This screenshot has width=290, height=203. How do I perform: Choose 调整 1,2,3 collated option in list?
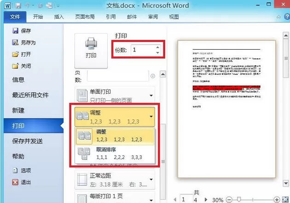click(x=115, y=136)
